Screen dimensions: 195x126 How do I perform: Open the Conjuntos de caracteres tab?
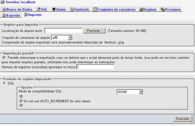point(114,9)
